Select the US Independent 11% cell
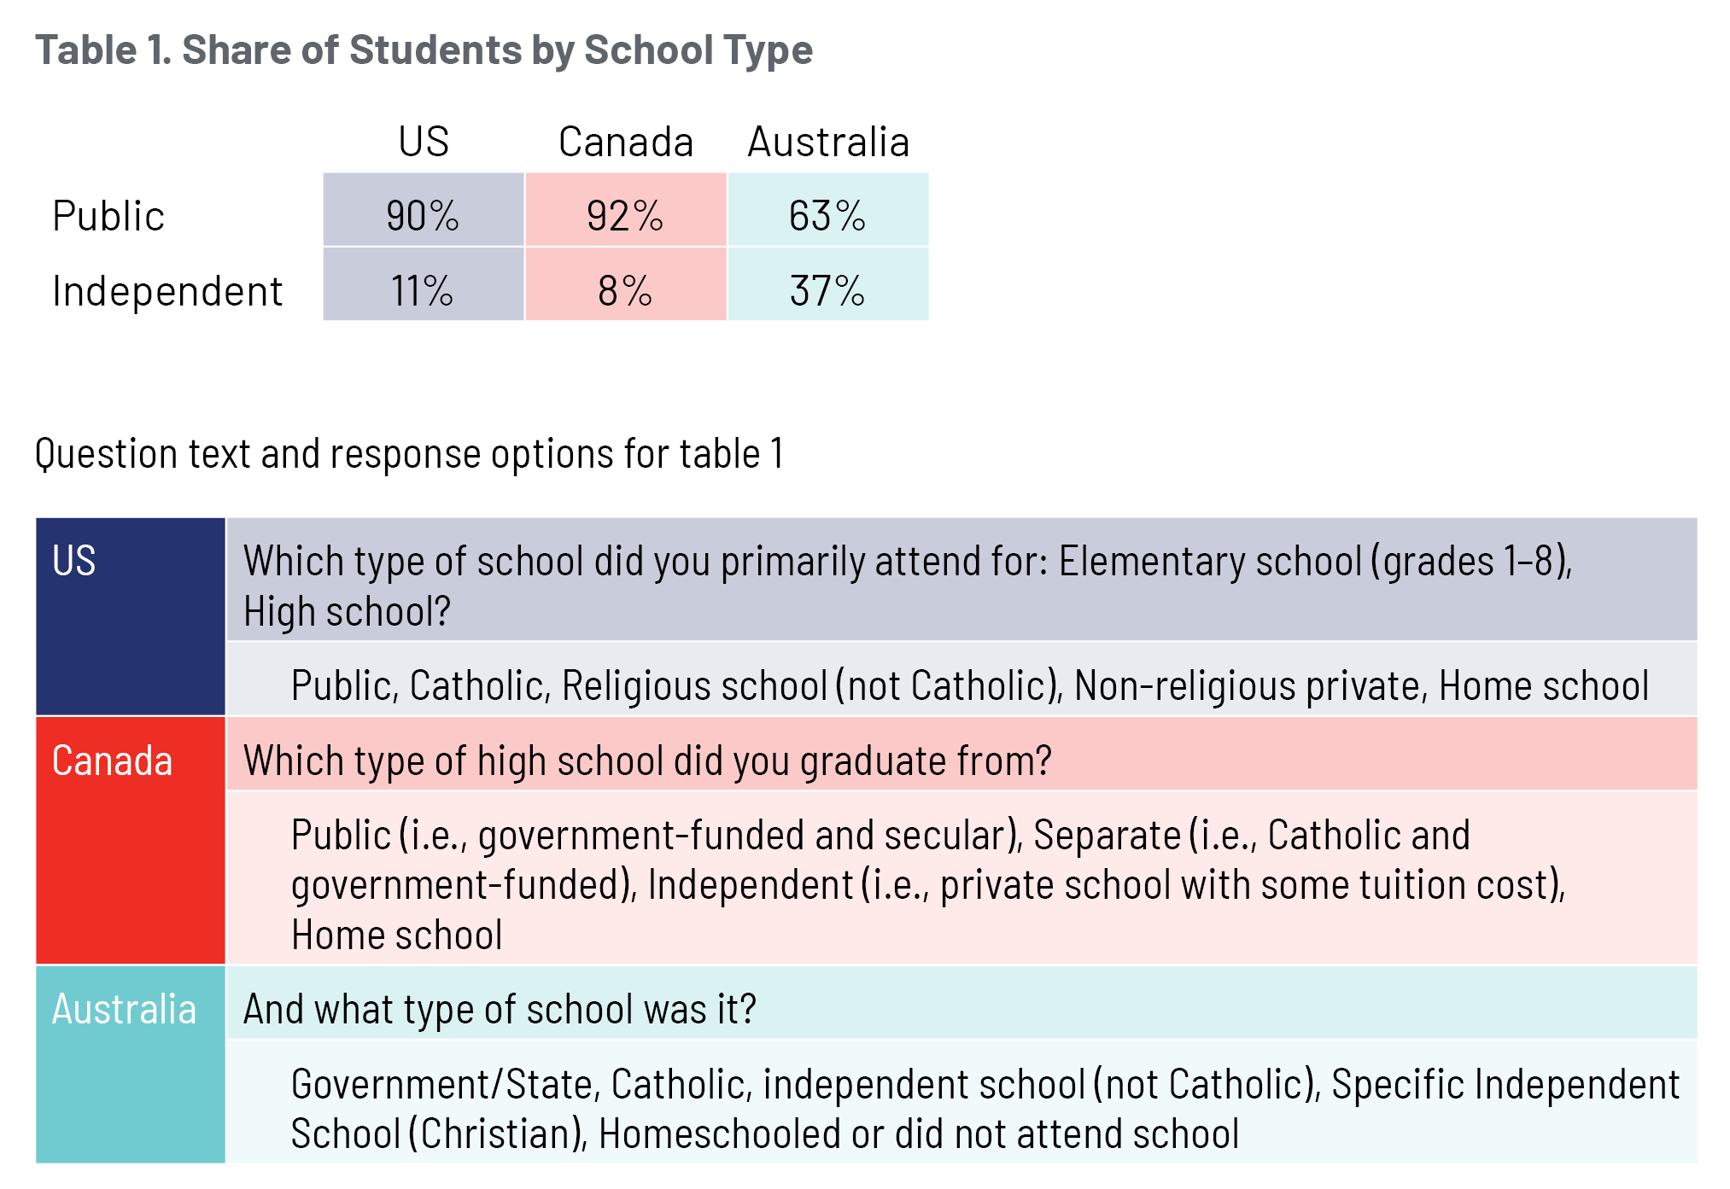This screenshot has width=1730, height=1189. tap(423, 289)
